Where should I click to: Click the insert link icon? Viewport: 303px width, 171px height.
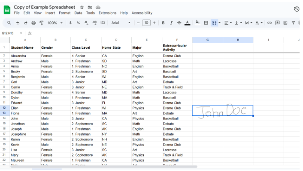(270, 23)
